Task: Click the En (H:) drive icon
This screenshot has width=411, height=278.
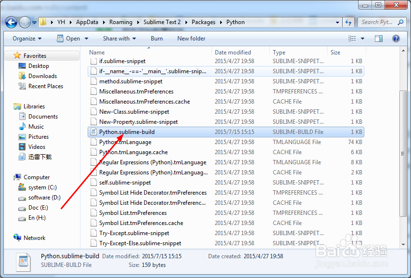Action: 22,219
